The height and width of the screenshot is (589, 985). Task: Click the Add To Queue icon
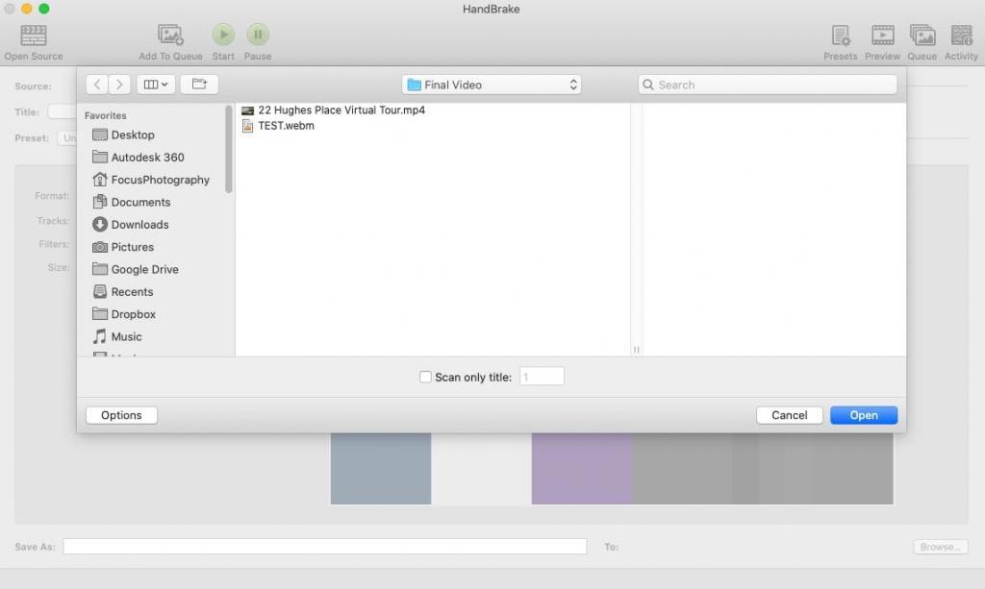170,36
